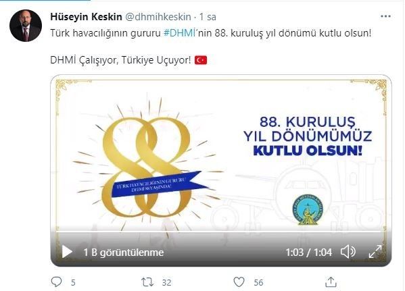Viewport: 405px width, 291px height.
Task: Mute the video via speaker icon
Action: [x=348, y=252]
